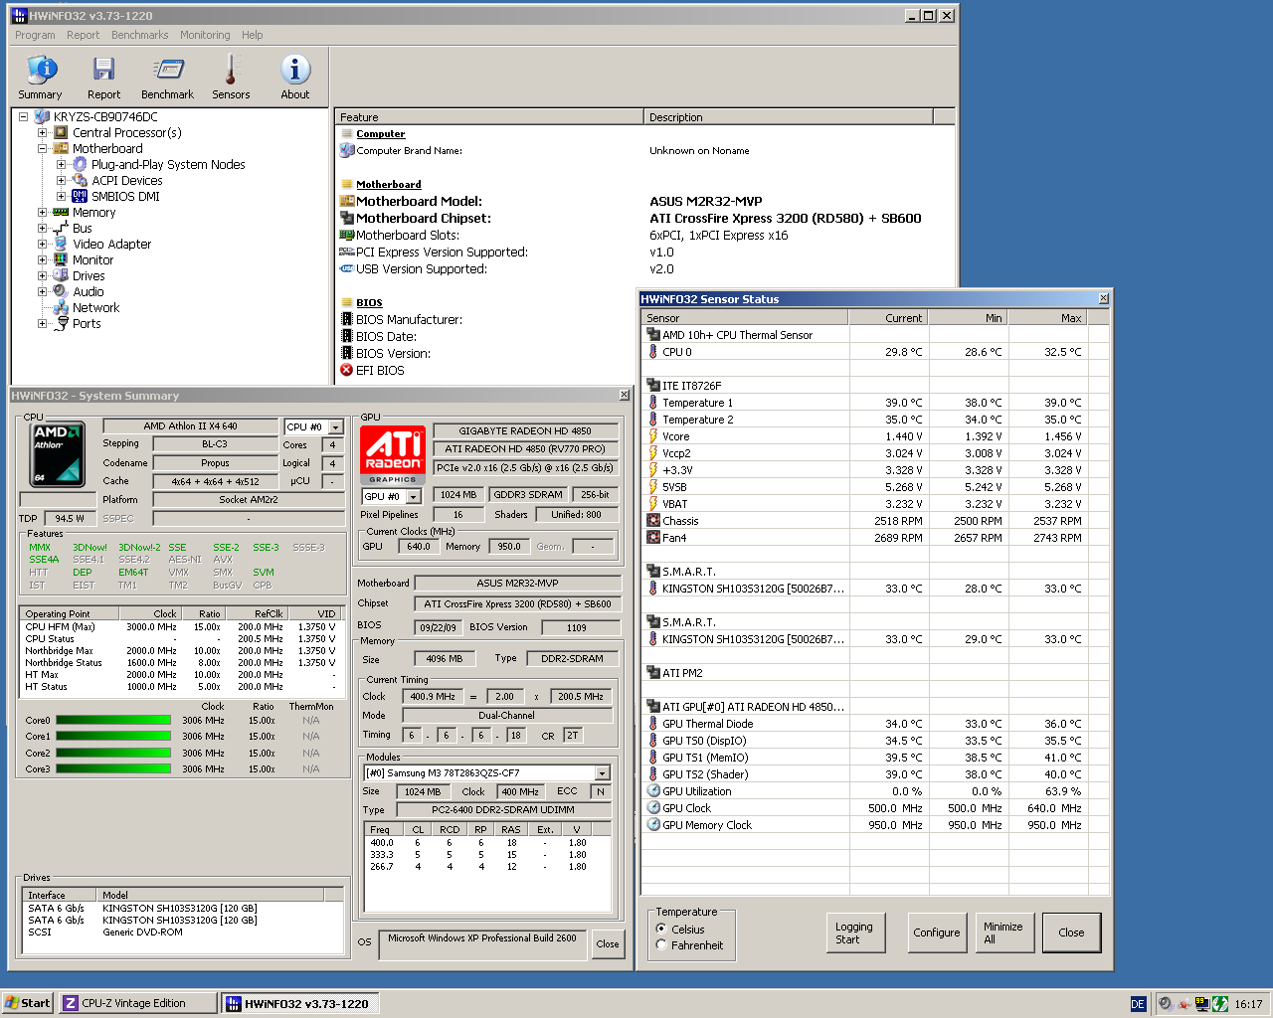Click the Feature column header
This screenshot has height=1018, width=1273.
coord(489,116)
